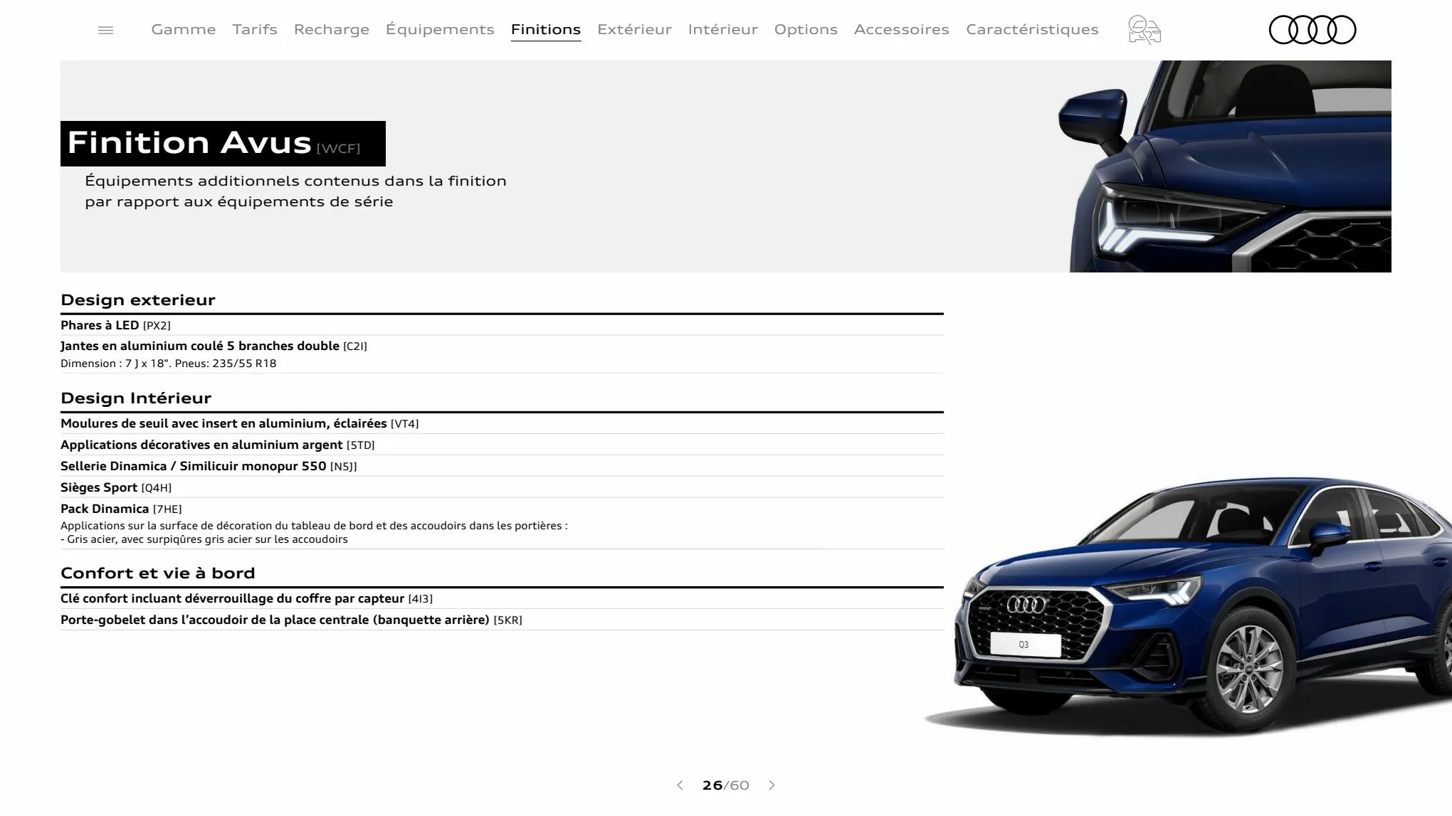This screenshot has height=816, width=1452.
Task: Click the Design exterieur heading
Action: (x=138, y=300)
